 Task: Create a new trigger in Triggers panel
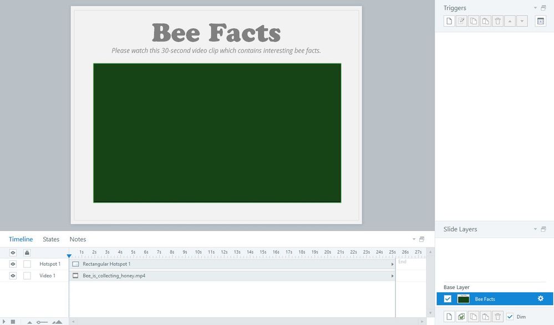pos(449,21)
